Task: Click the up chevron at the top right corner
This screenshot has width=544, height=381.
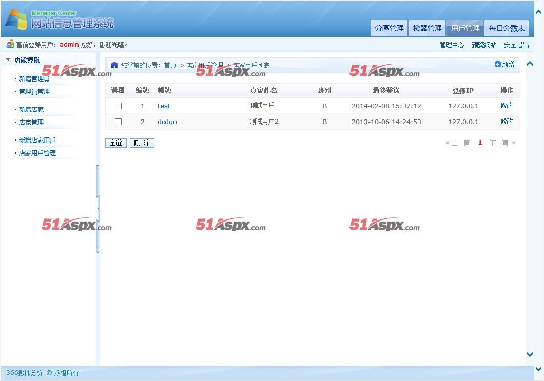Action: coord(538,12)
